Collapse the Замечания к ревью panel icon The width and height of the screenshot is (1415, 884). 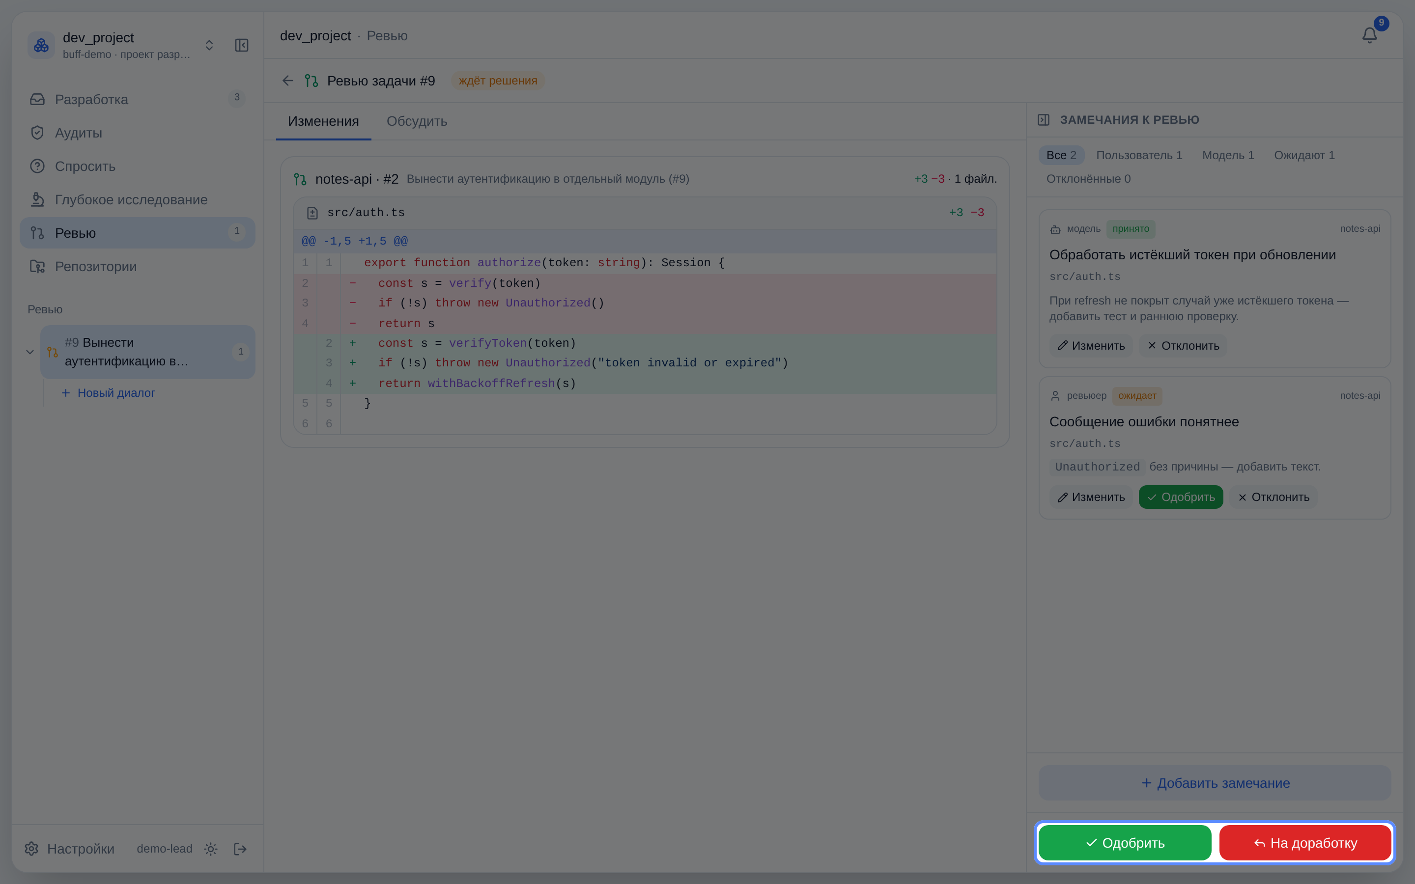point(1044,120)
